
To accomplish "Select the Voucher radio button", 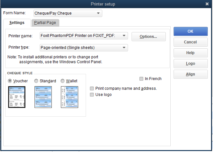I will 10,81.
